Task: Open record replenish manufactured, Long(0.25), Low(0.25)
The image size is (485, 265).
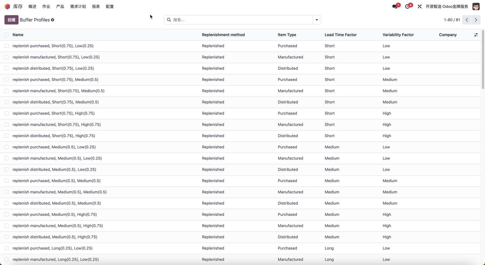Action: 56,259
